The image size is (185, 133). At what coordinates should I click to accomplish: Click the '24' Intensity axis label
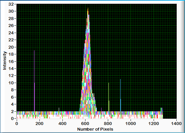point(11,33)
